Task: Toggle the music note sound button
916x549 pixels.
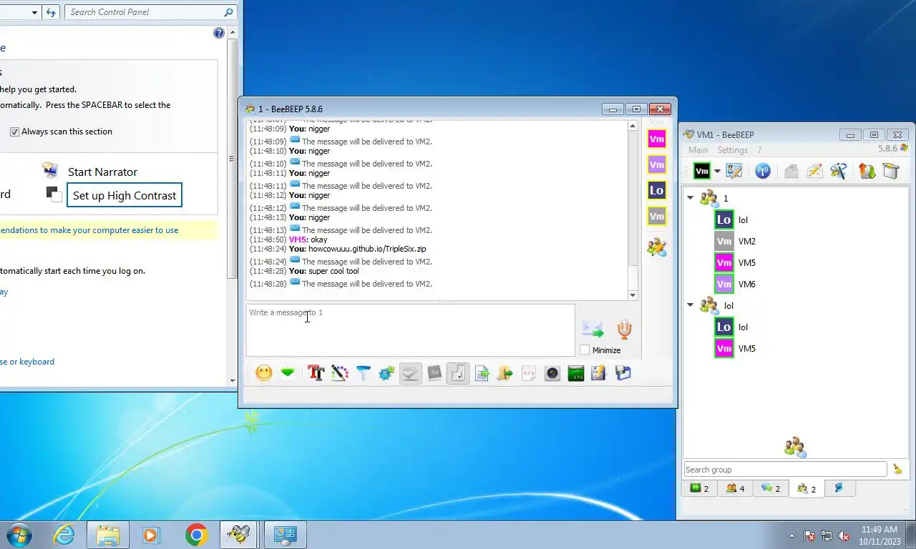Action: (x=458, y=373)
